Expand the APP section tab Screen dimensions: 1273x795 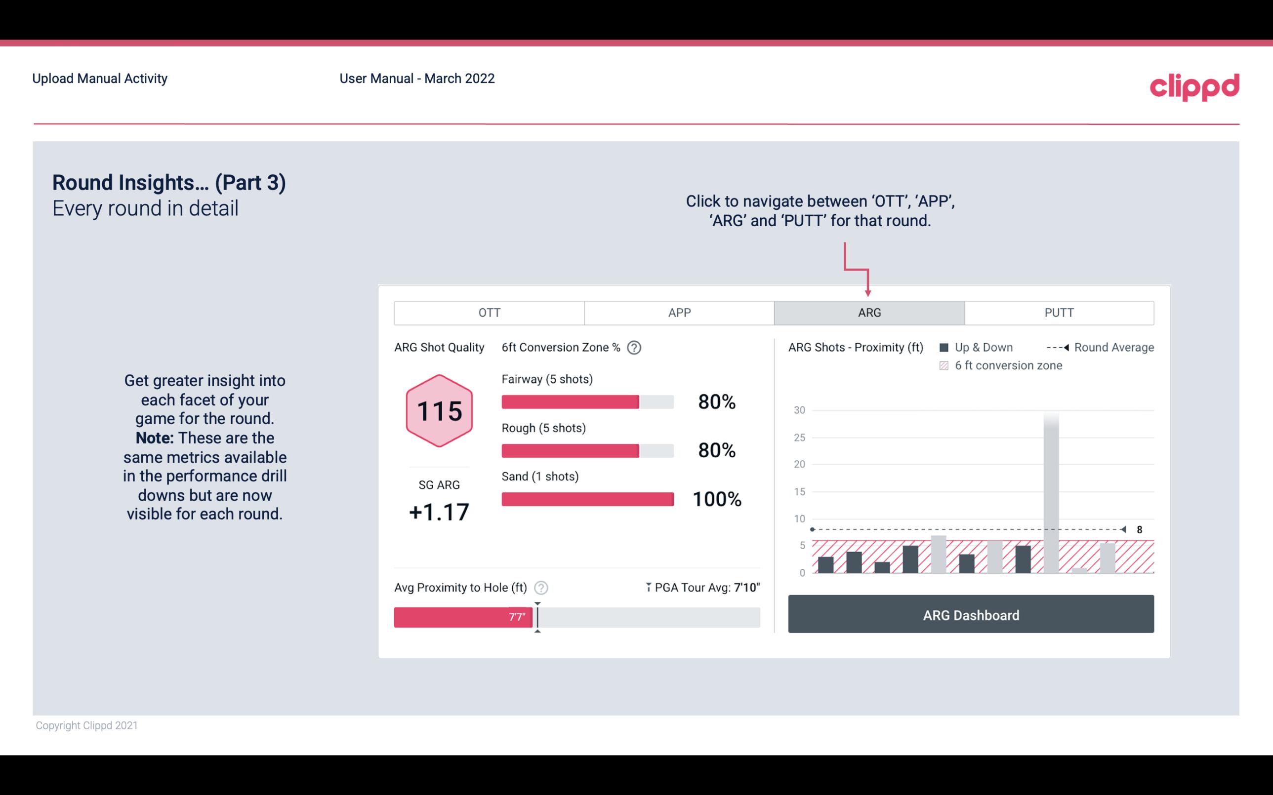coord(680,313)
